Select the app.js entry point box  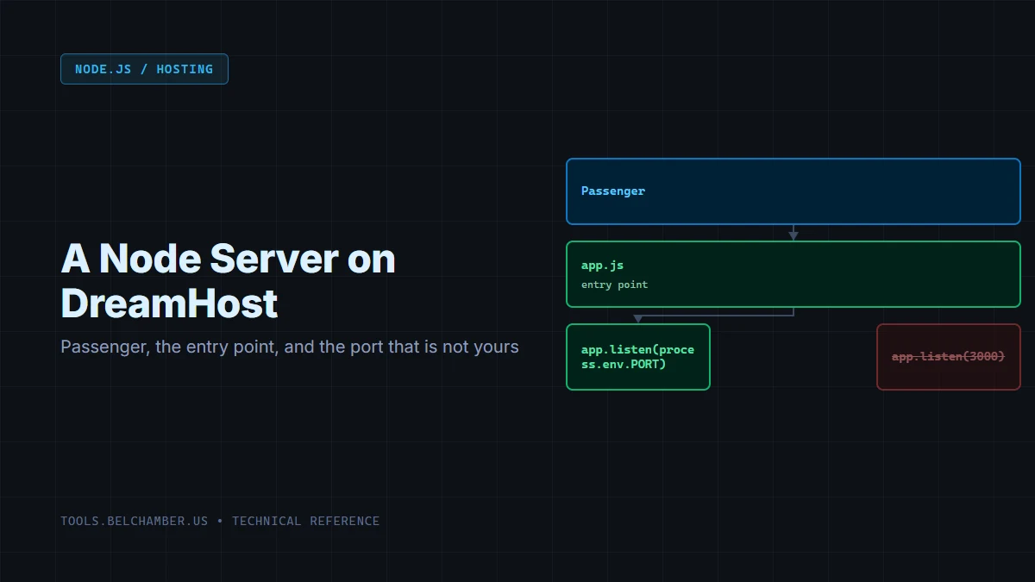793,274
